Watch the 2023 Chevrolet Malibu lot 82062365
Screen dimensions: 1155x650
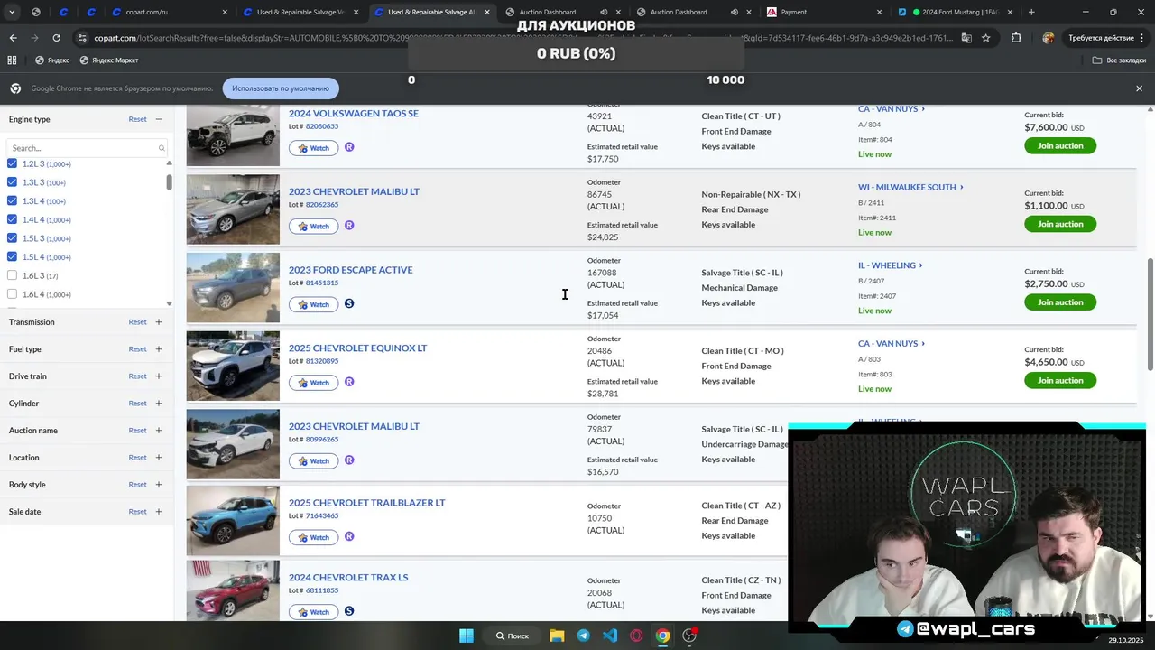click(x=313, y=226)
